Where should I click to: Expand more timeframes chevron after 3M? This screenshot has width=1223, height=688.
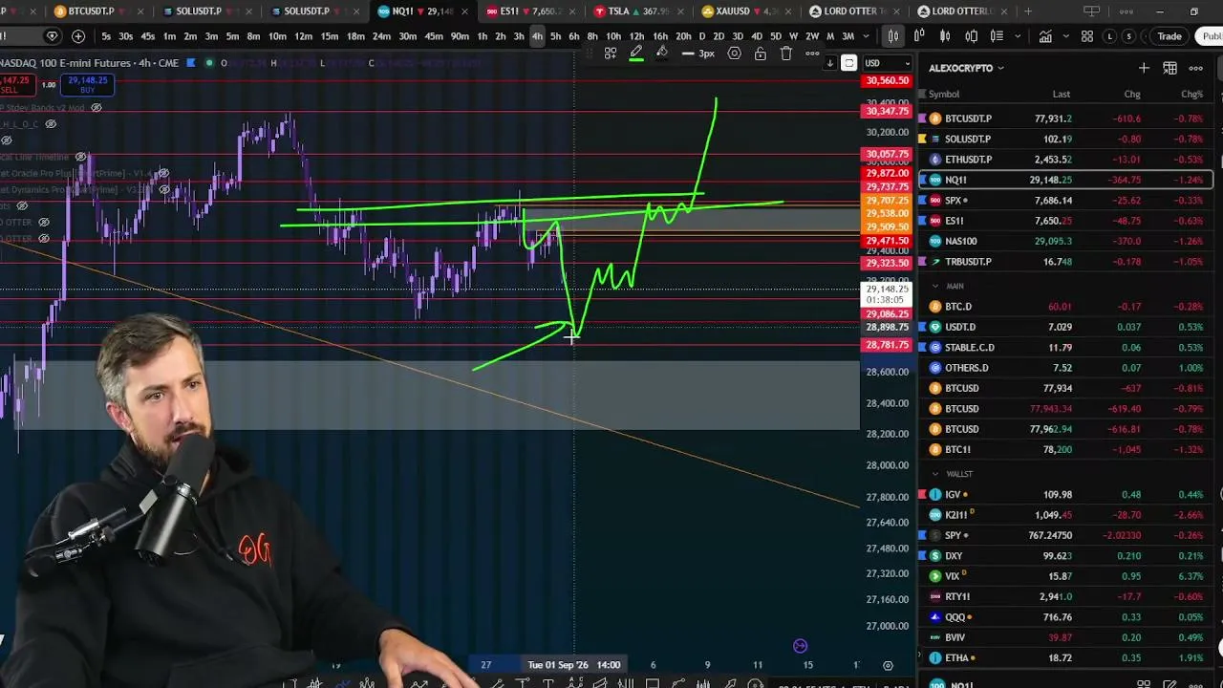[864, 36]
